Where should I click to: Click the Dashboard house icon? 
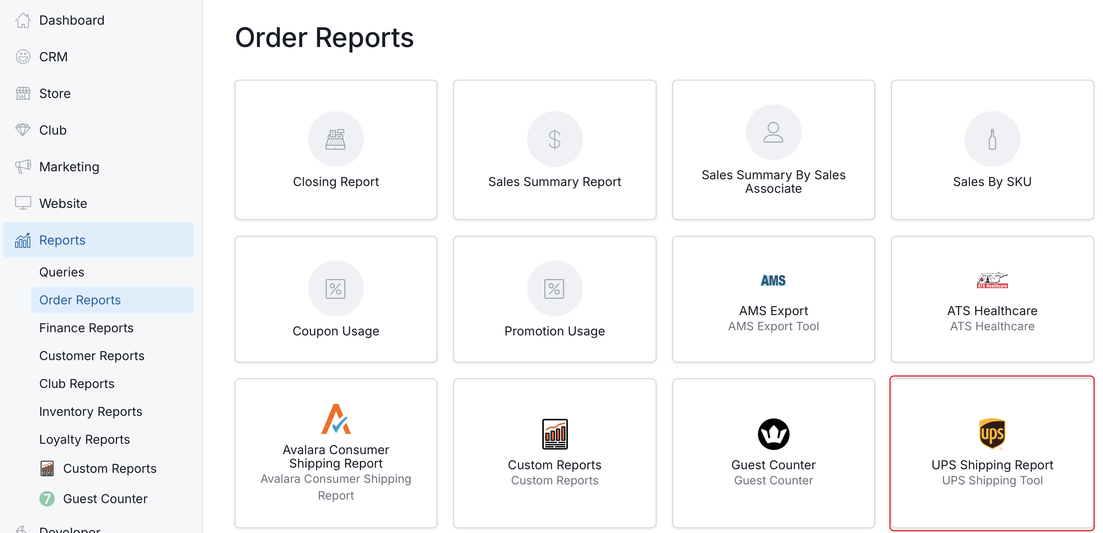[23, 20]
